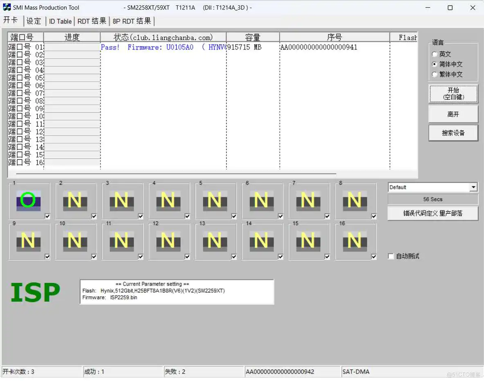Click the port 2 N status icon
The image size is (484, 381).
[75, 201]
